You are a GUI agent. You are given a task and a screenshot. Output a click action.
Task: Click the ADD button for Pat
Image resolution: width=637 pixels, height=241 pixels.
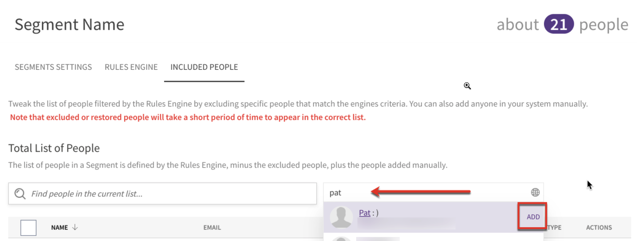tap(533, 217)
